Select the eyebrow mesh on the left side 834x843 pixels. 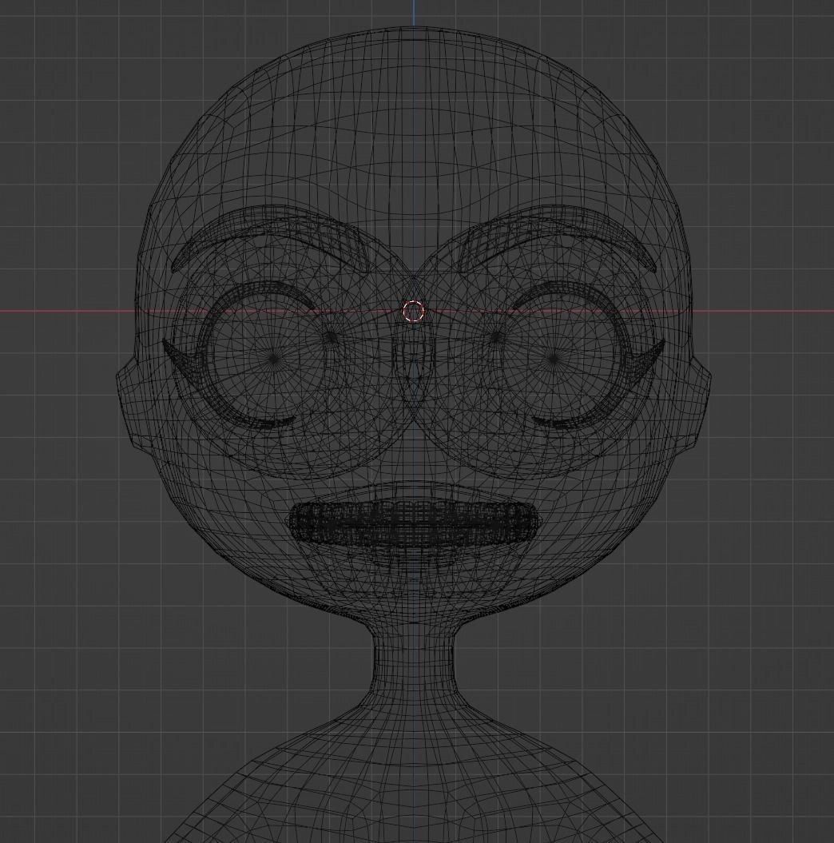[x=270, y=239]
